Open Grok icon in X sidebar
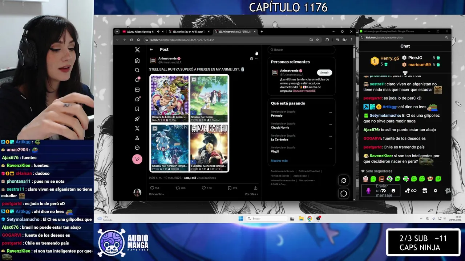Image resolution: width=465 pixels, height=261 pixels. pyautogui.click(x=137, y=99)
